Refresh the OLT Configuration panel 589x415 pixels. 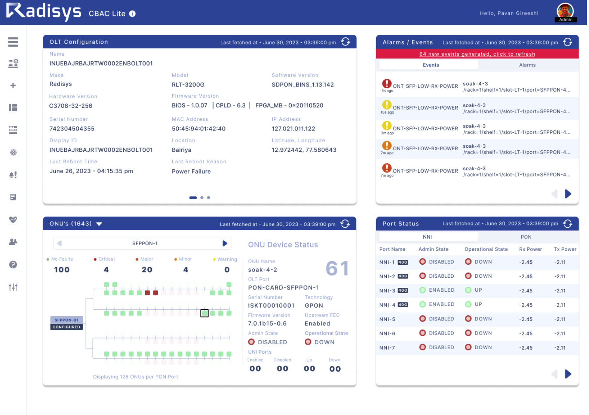(346, 42)
